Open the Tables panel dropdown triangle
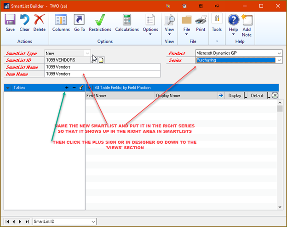 8,88
